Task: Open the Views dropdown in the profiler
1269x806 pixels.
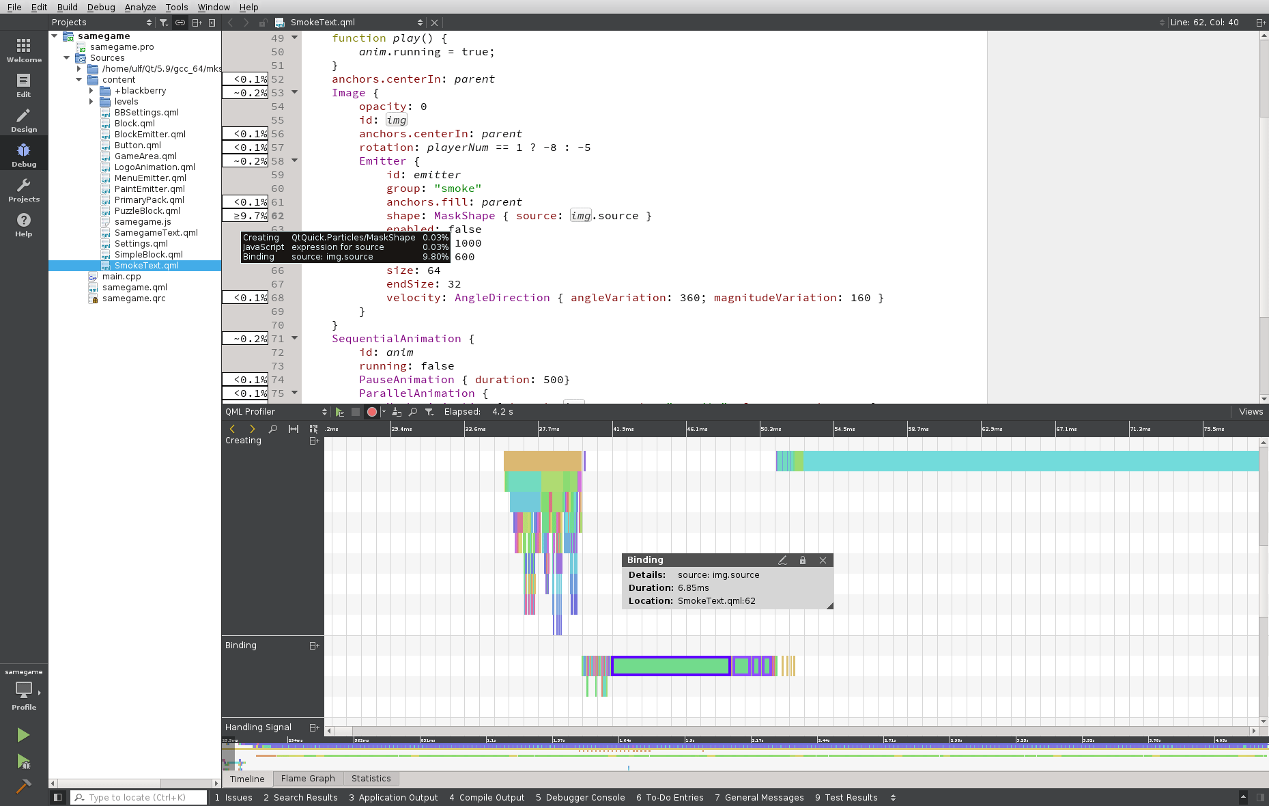Action: click(1251, 412)
